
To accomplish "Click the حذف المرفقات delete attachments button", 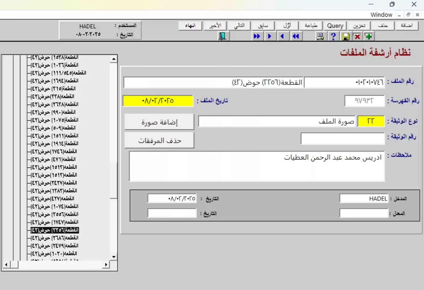I will pyautogui.click(x=159, y=141).
